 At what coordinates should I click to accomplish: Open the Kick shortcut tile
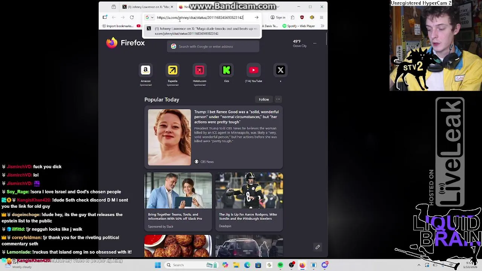pos(227,73)
